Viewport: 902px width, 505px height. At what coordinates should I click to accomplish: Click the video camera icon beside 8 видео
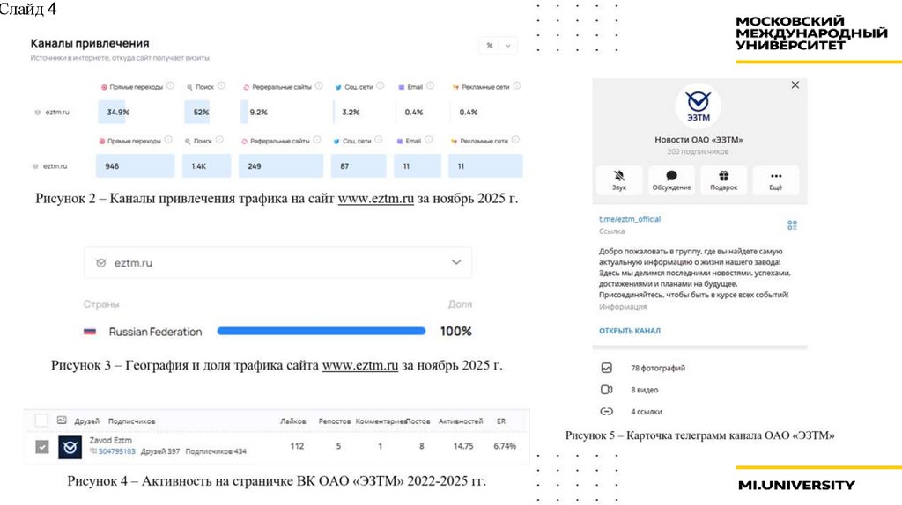point(606,390)
